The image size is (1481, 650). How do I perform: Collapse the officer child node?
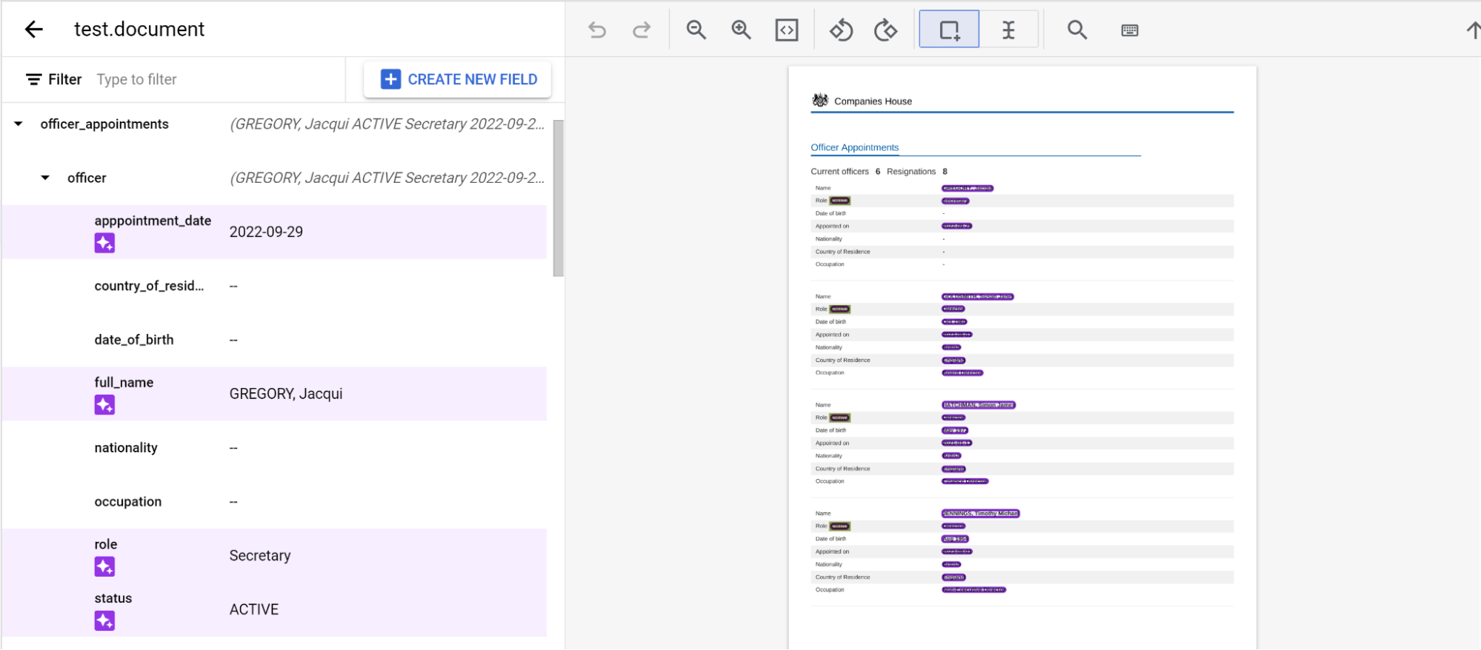pos(45,178)
